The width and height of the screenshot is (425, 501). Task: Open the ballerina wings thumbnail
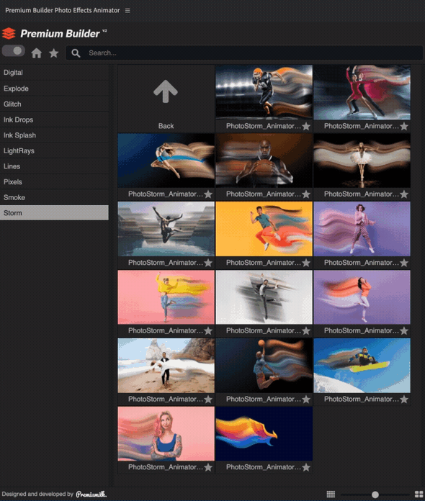[x=362, y=161]
